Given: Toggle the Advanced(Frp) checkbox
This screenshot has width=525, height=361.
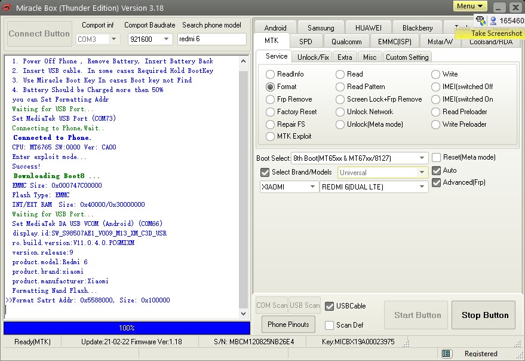Looking at the screenshot, I should click(x=436, y=182).
